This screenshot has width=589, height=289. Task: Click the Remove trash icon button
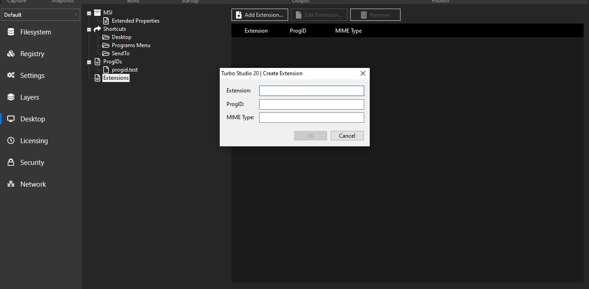tap(375, 14)
